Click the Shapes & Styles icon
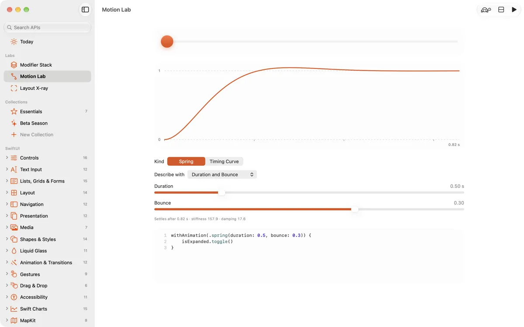Image resolution: width=524 pixels, height=327 pixels. pos(14,239)
